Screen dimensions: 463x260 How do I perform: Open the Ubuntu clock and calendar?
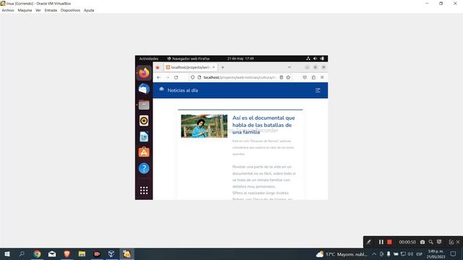pyautogui.click(x=240, y=58)
